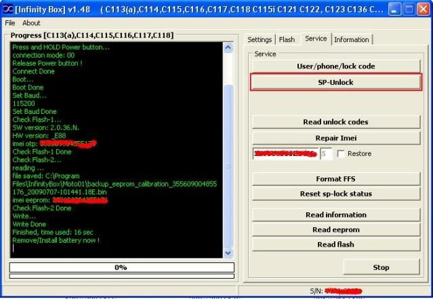This screenshot has width=433, height=299.
Task: Click the Infinity Box title bar icon
Action: 7,9
